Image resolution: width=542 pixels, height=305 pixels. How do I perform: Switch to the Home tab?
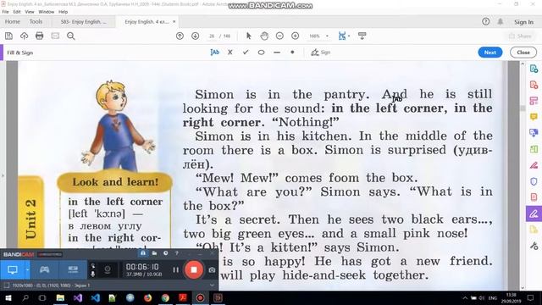click(x=13, y=22)
